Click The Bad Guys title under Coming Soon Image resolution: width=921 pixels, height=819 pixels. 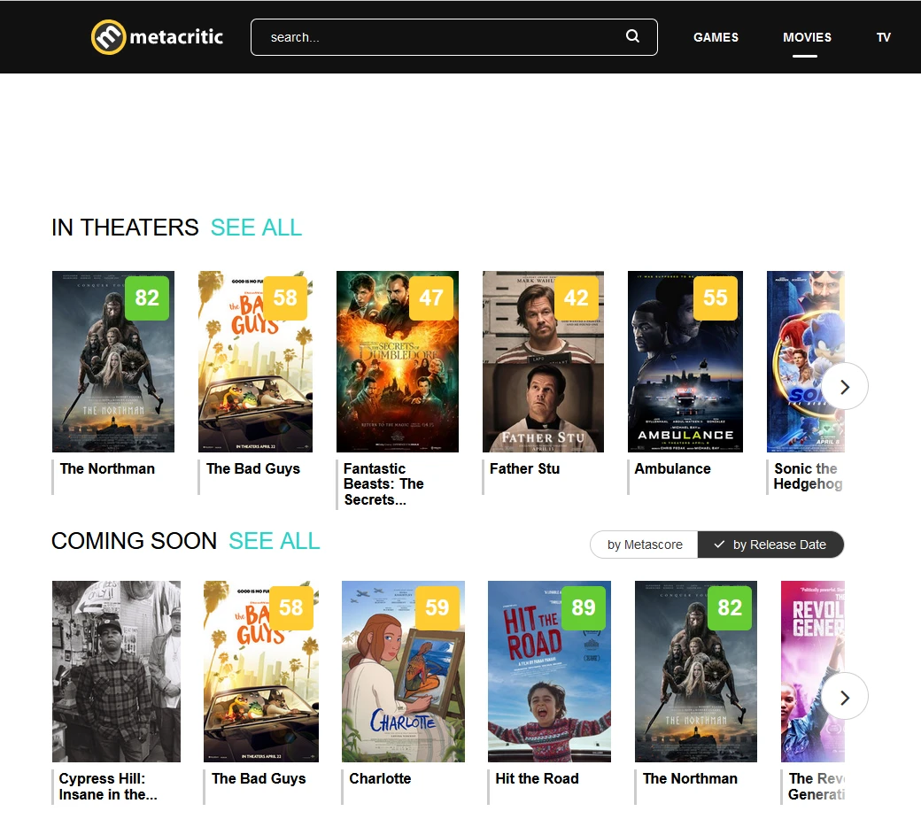click(x=259, y=778)
